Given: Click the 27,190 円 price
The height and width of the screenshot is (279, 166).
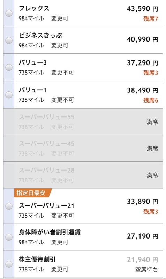Looking at the screenshot, I should click(142, 236).
